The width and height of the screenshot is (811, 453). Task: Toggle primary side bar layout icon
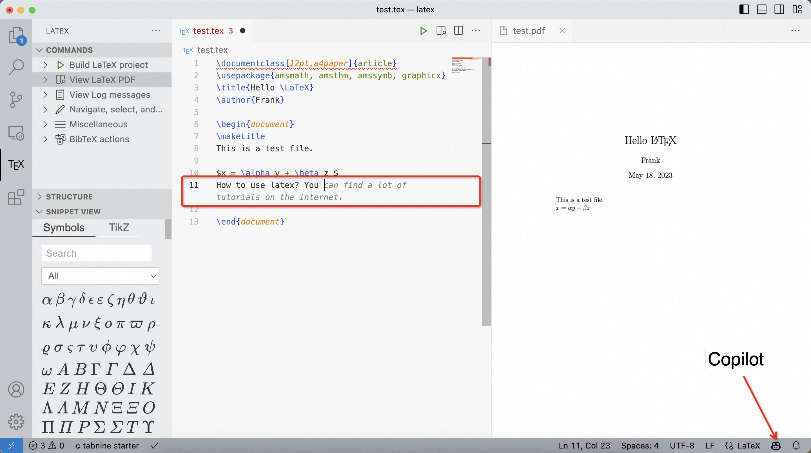[x=744, y=10]
